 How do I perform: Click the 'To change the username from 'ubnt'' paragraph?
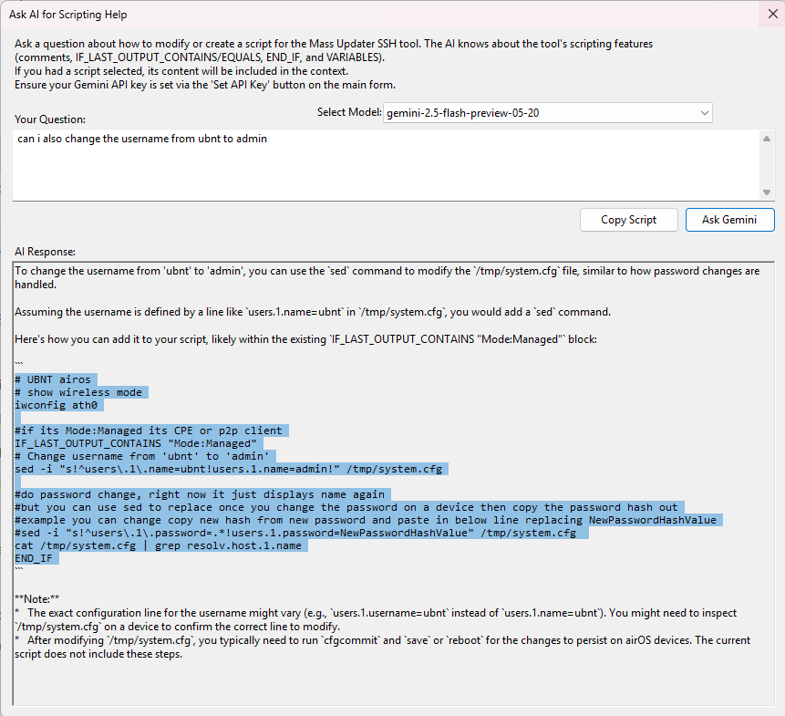pyautogui.click(x=387, y=277)
